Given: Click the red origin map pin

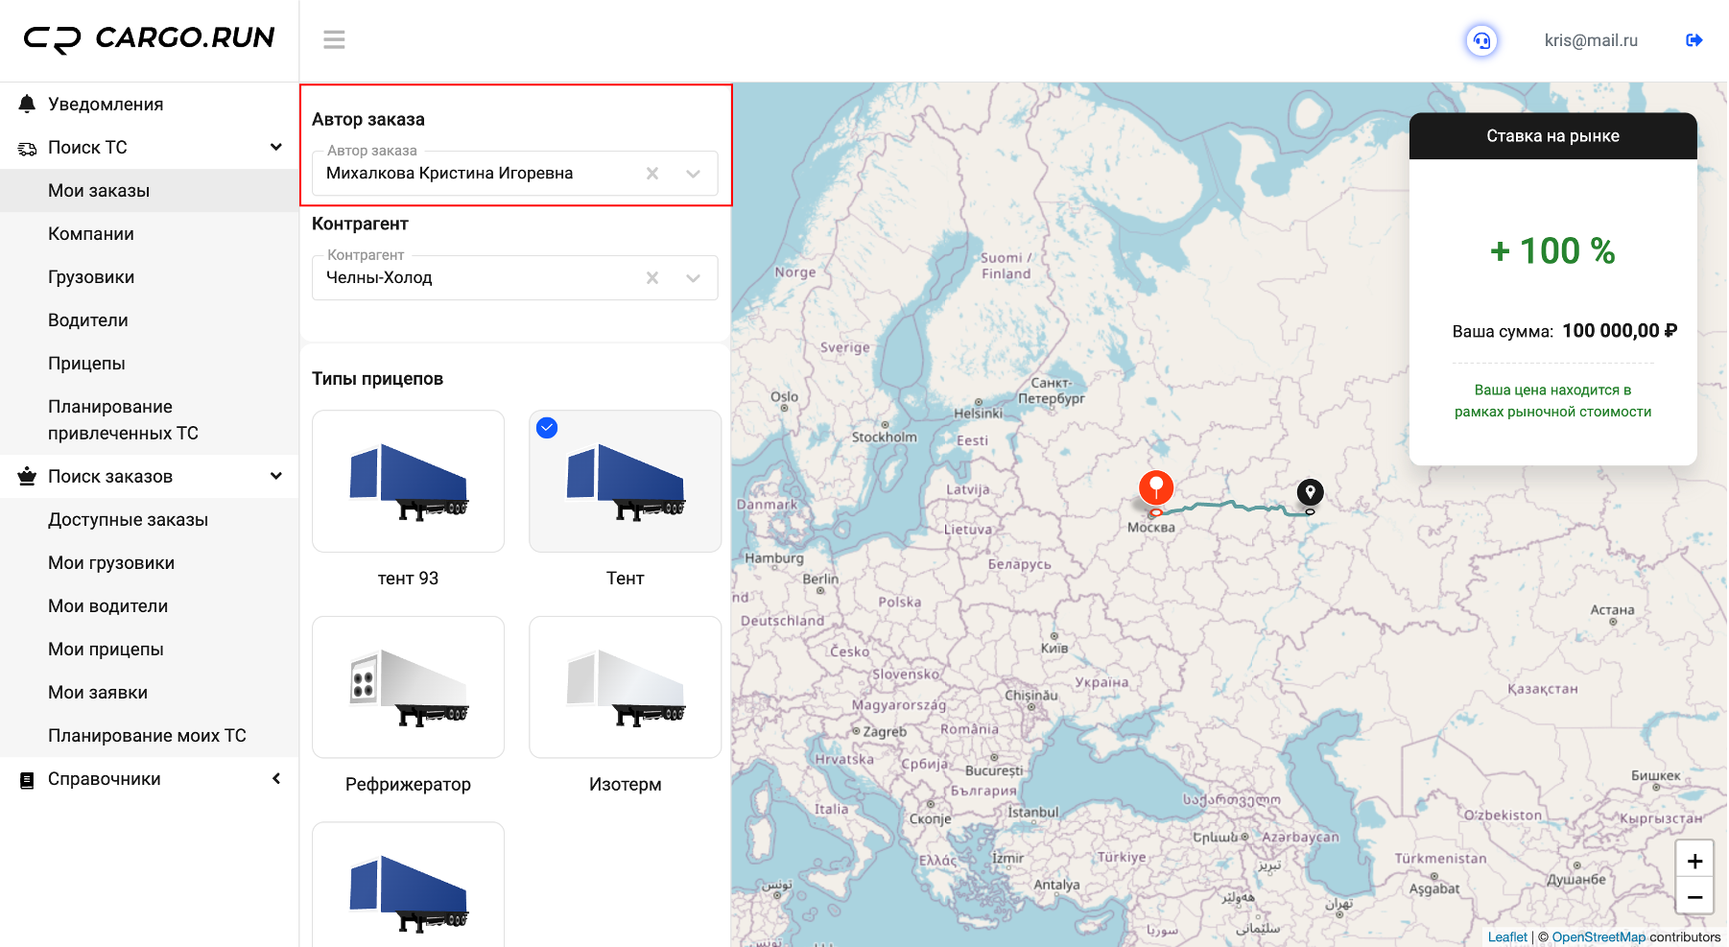Looking at the screenshot, I should [1156, 486].
